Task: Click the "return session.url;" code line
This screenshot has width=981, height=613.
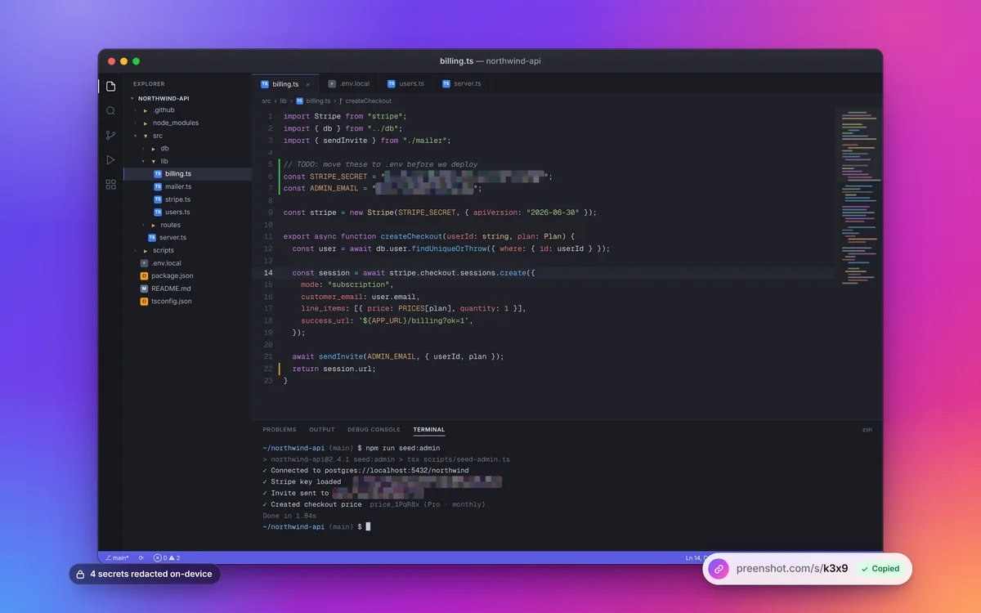Action: pyautogui.click(x=334, y=369)
